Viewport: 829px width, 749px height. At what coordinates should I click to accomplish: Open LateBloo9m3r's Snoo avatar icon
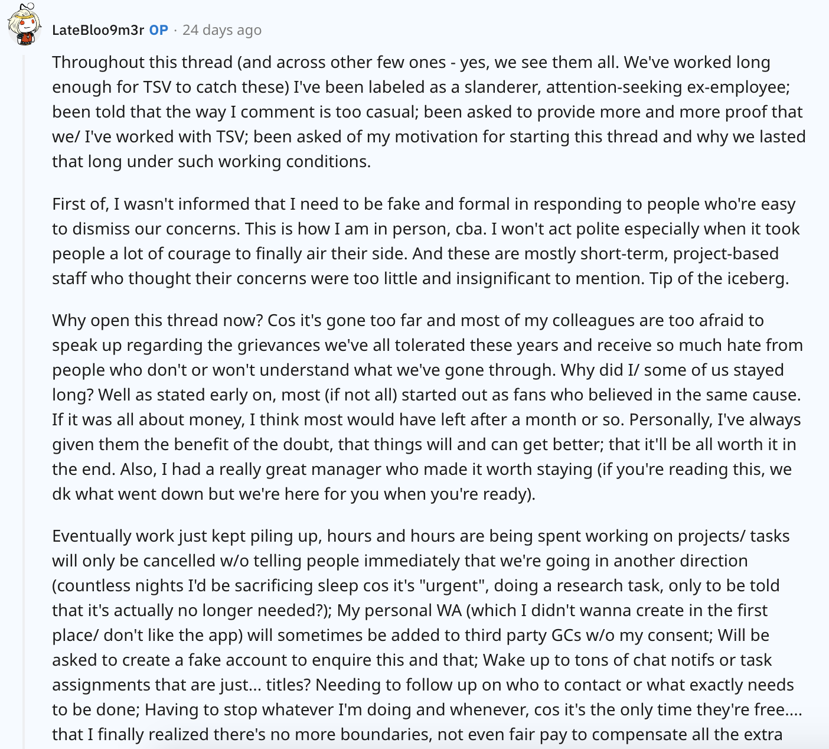point(24,25)
